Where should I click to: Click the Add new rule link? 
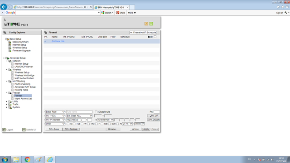[x=58, y=41]
